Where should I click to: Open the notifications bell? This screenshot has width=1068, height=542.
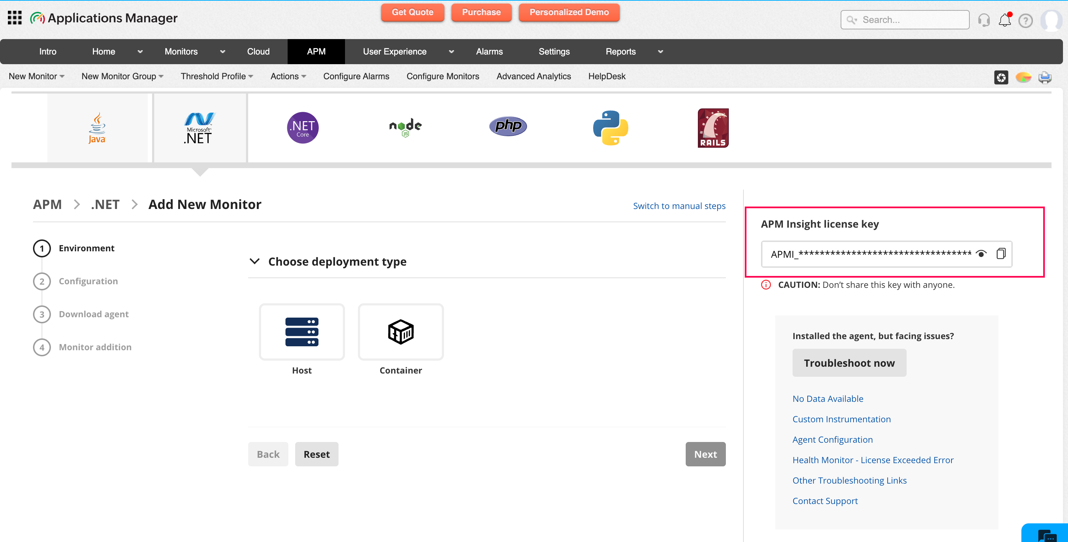pos(1005,20)
